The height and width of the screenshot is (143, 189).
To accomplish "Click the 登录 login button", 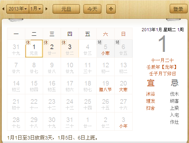I will (178, 9).
